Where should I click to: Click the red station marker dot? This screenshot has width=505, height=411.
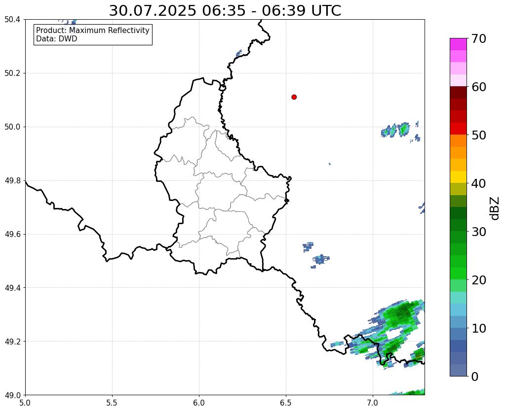tap(294, 97)
